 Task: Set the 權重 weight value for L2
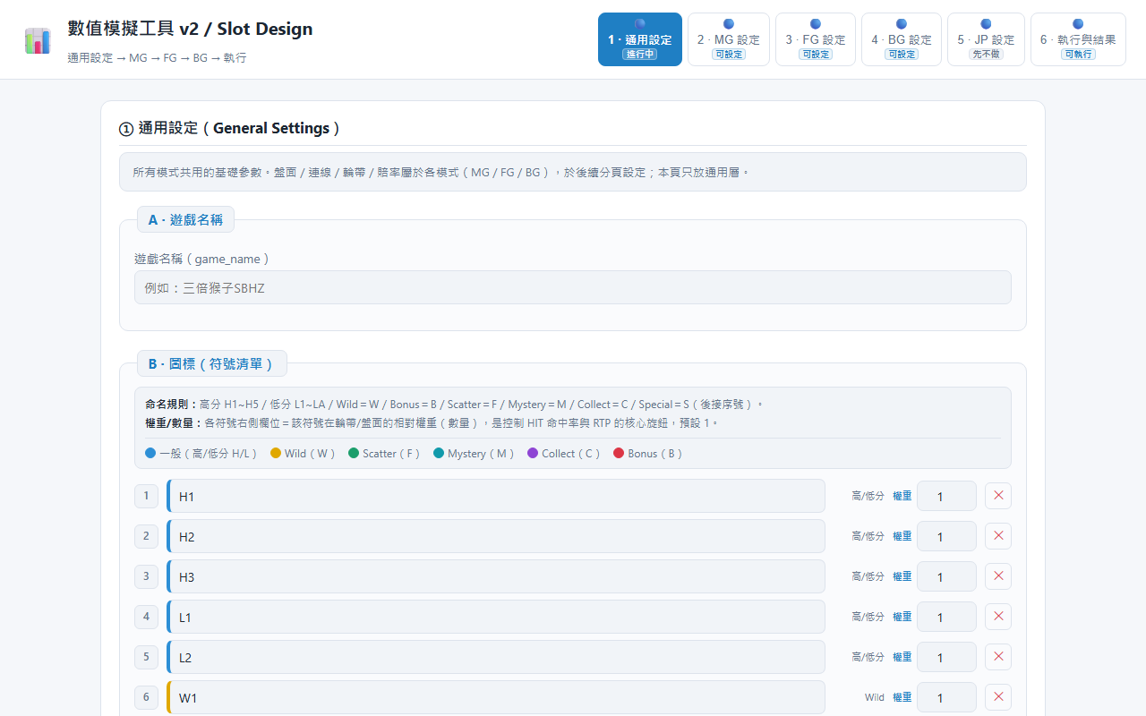tap(946, 657)
